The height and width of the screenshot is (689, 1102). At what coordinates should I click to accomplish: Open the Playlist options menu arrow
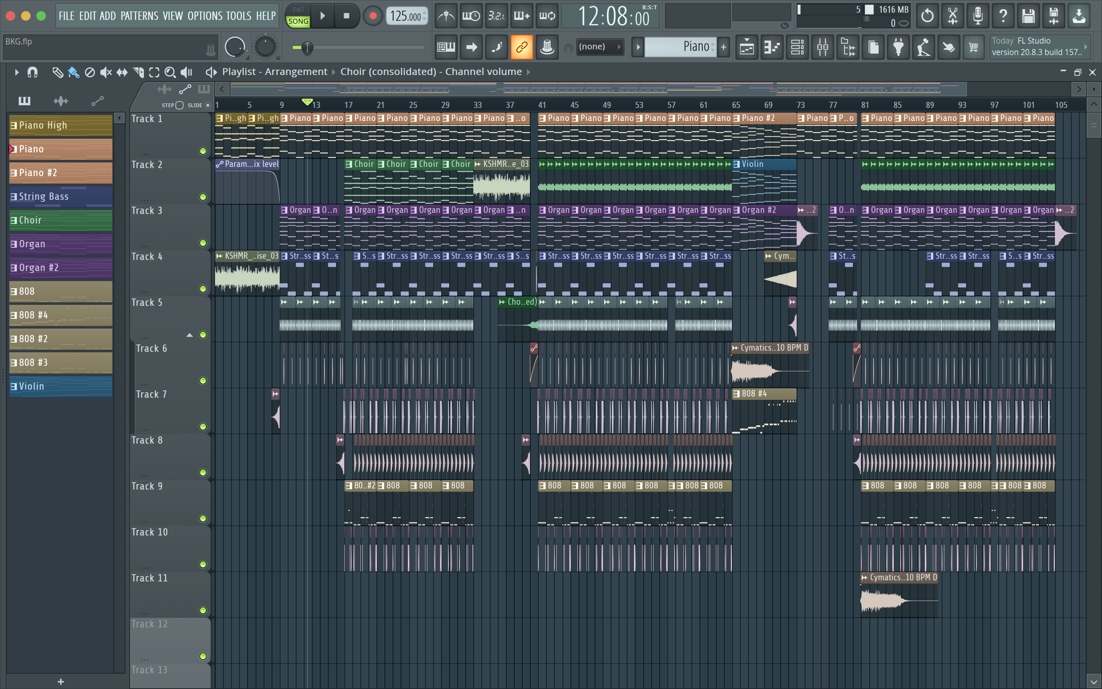pyautogui.click(x=17, y=72)
